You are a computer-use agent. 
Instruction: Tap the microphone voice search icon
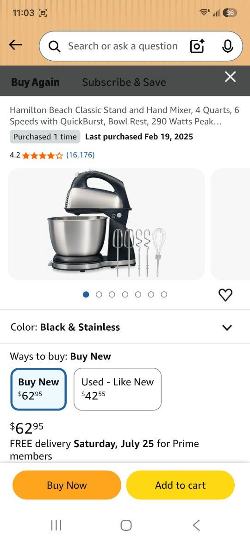click(227, 46)
